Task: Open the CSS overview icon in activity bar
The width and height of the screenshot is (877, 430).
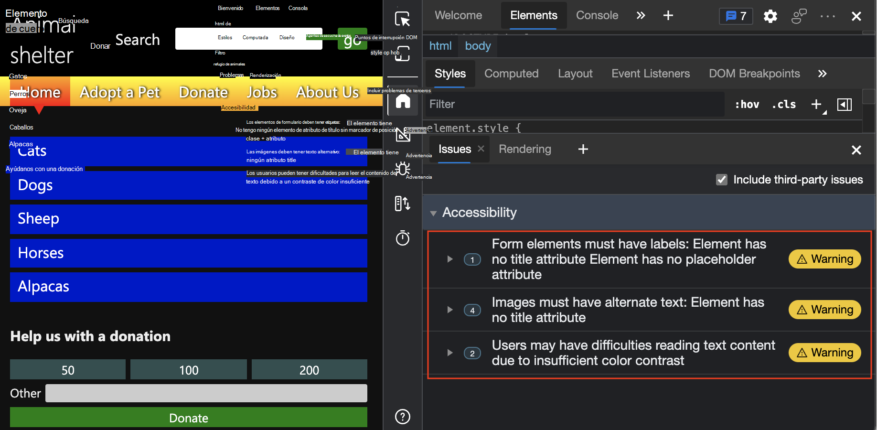Action: (403, 135)
